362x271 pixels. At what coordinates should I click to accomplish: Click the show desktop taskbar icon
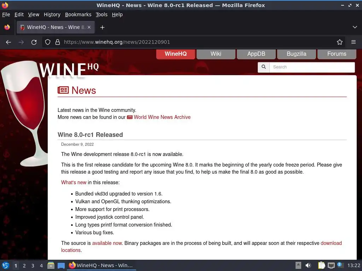pyautogui.click(x=61, y=265)
